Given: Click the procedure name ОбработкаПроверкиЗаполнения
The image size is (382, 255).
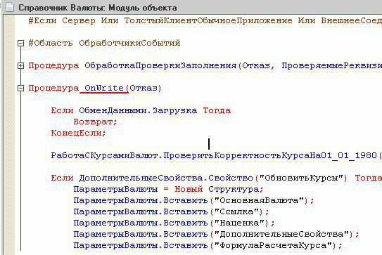Looking at the screenshot, I should 160,65.
